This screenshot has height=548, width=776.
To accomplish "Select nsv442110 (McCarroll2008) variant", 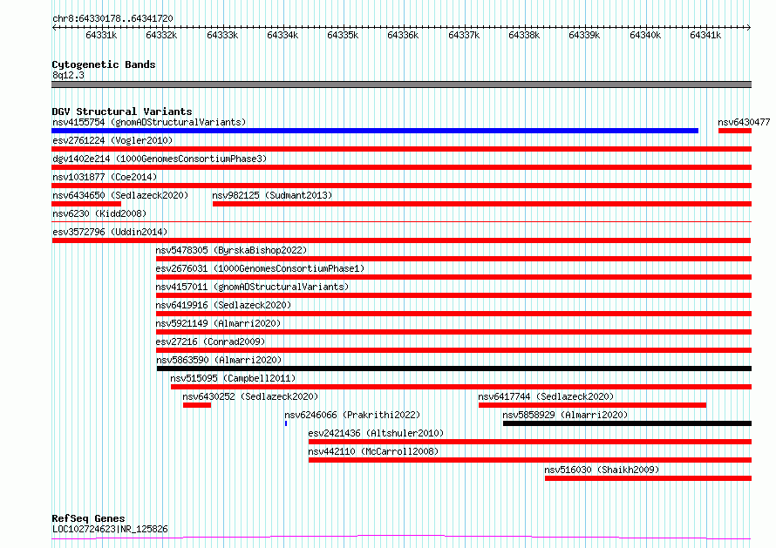I will point(373,451).
